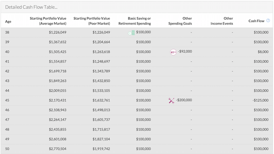Click the Age column header

8,21
